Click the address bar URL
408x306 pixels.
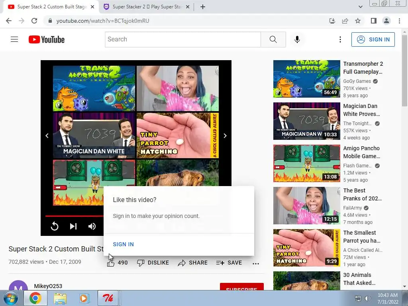103,21
